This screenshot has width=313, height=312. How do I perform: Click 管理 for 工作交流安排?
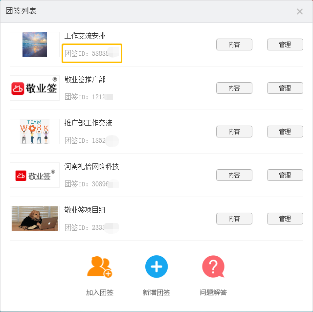pyautogui.click(x=285, y=45)
